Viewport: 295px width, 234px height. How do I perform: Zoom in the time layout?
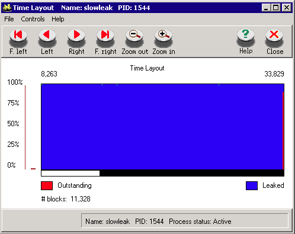click(x=163, y=41)
